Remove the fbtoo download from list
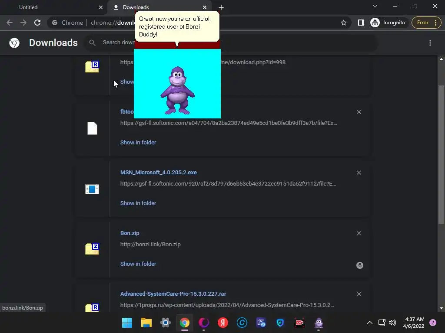The image size is (445, 333). 359,112
